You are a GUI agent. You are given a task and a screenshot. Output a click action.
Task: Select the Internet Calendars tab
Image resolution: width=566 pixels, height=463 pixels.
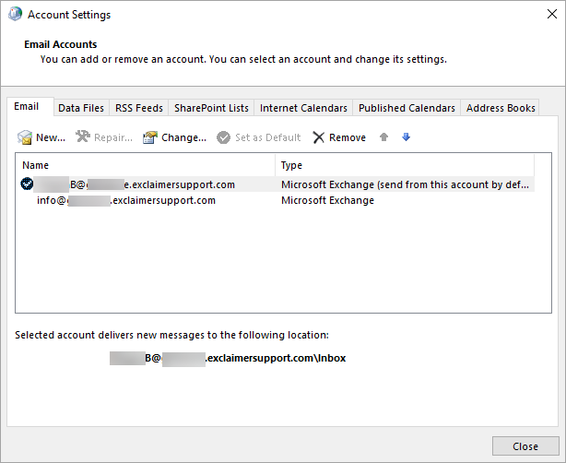point(303,108)
